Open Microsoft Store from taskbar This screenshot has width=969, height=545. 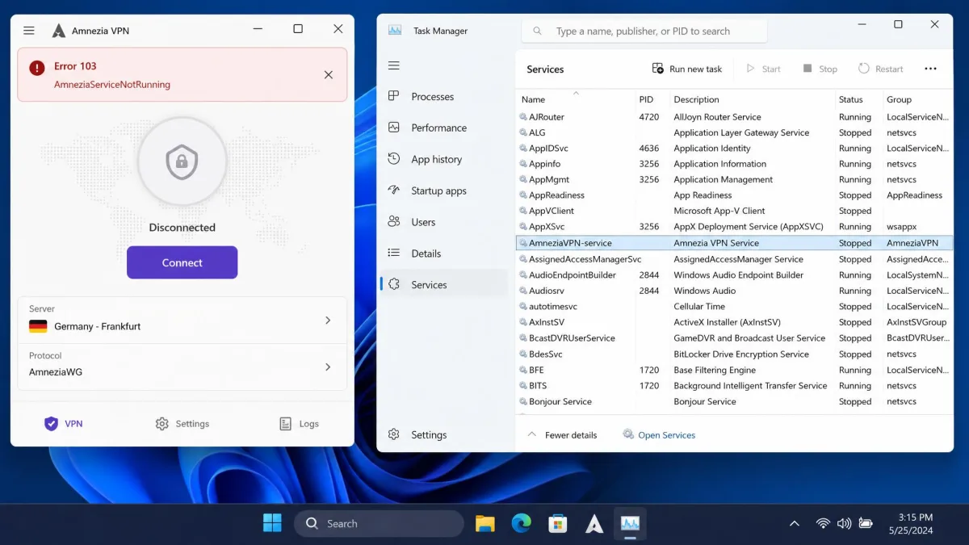pos(558,523)
